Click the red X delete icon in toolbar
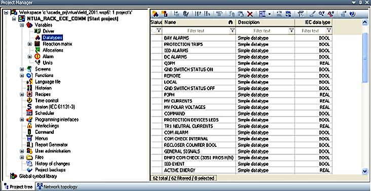The height and width of the screenshot is (191, 371). [x=250, y=14]
